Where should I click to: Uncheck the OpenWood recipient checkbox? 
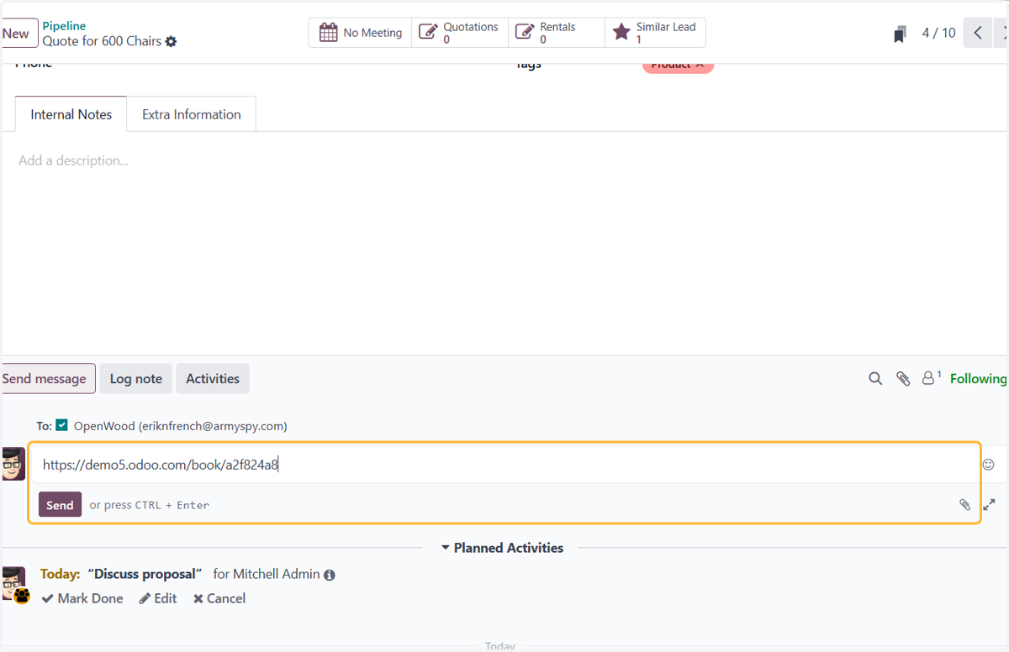(x=62, y=425)
